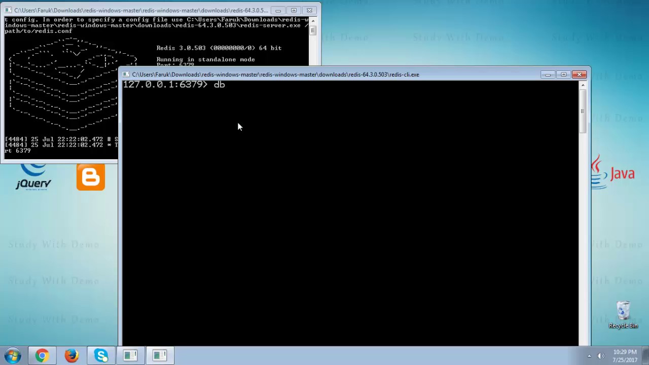The width and height of the screenshot is (649, 365).
Task: Show hidden system tray icons
Action: 589,356
